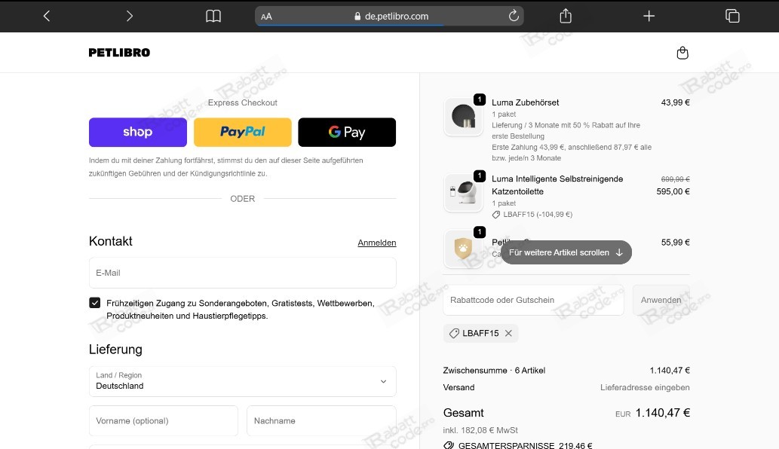The image size is (779, 449).
Task: Show the tab overview icon
Action: click(x=732, y=16)
